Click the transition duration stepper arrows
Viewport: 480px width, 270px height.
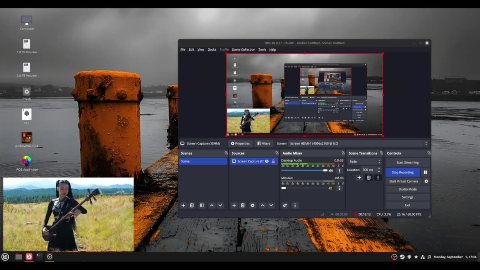click(379, 170)
